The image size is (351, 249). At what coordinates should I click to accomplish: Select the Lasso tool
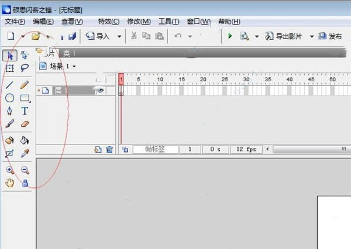click(x=25, y=68)
